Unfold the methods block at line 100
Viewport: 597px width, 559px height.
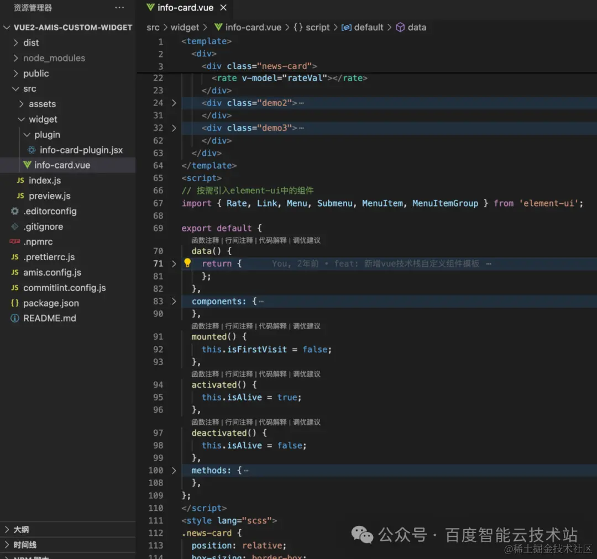(174, 470)
